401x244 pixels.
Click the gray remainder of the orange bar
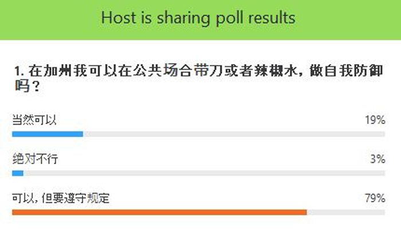tap(346, 213)
